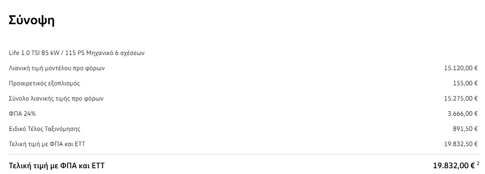Click the 15.275,00 € pre-tax total

461,98
